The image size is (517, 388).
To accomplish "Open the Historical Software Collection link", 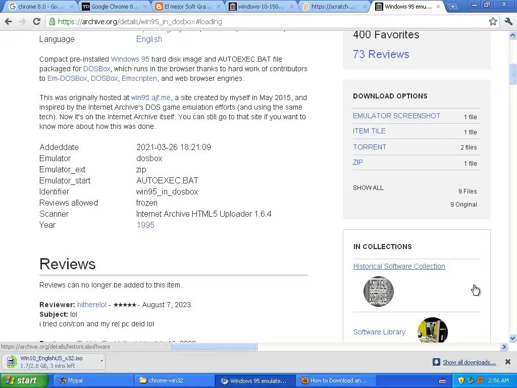I will click(399, 266).
